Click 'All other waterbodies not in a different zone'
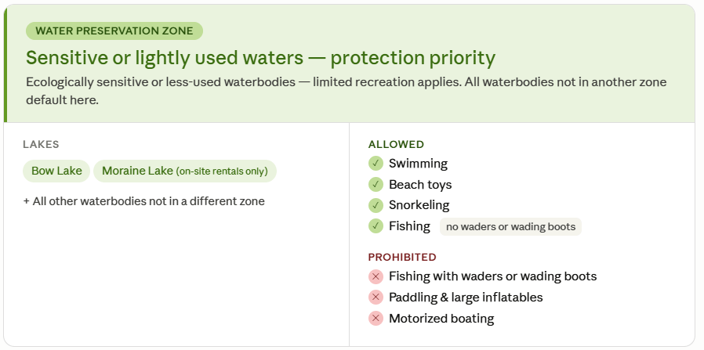704x350 pixels. pos(144,201)
